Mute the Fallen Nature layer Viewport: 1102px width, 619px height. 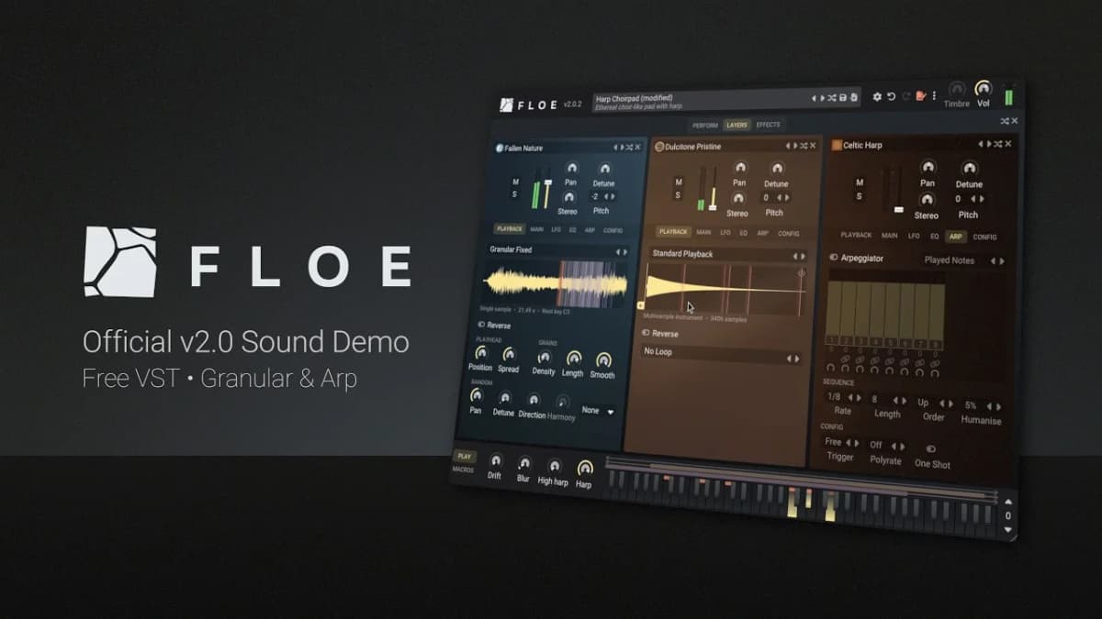(x=515, y=182)
